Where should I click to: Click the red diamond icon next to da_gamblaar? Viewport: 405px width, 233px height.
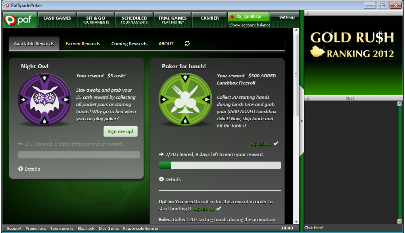click(x=232, y=17)
